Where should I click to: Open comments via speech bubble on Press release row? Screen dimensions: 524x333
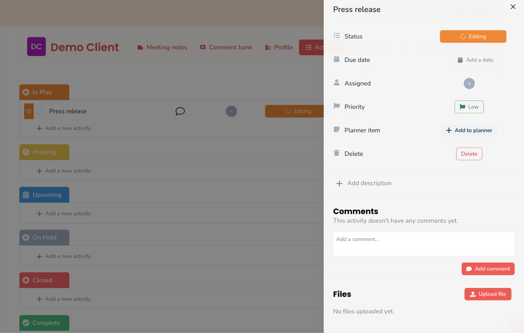coord(180,111)
